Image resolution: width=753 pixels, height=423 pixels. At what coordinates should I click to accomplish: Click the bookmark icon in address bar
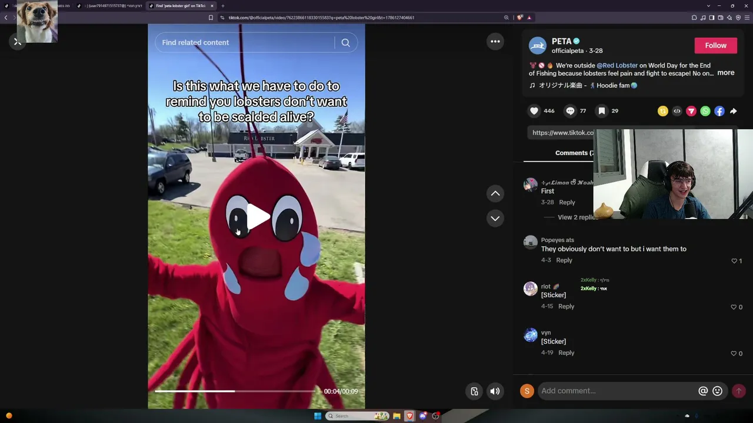coord(211,18)
